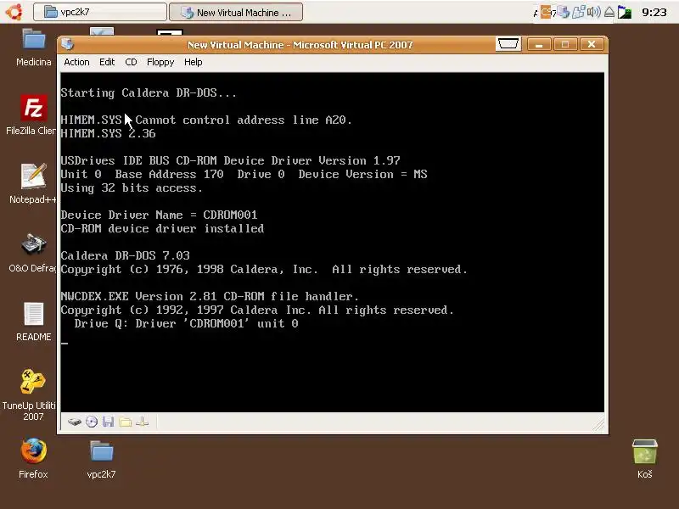Click the orange CS tray icon

(547, 12)
